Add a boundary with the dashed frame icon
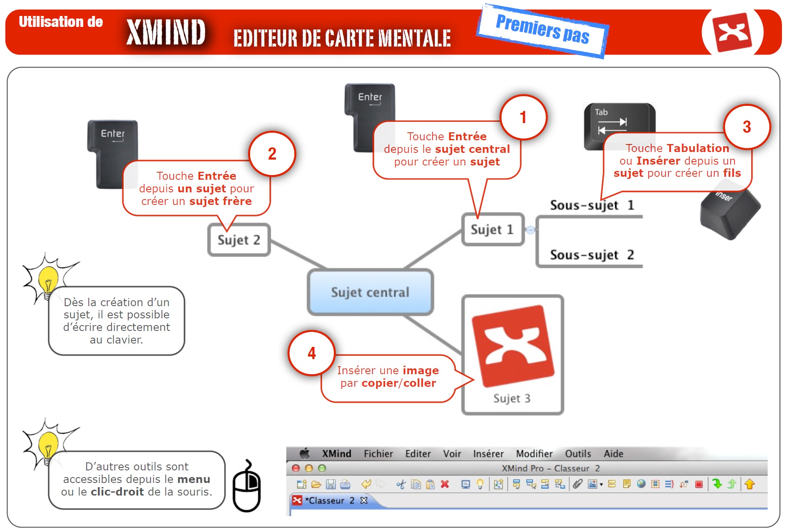The height and width of the screenshot is (530, 787). click(x=655, y=484)
